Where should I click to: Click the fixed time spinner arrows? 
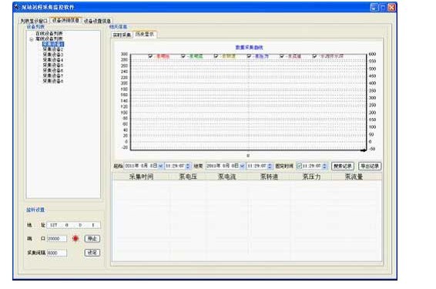[x=325, y=166]
